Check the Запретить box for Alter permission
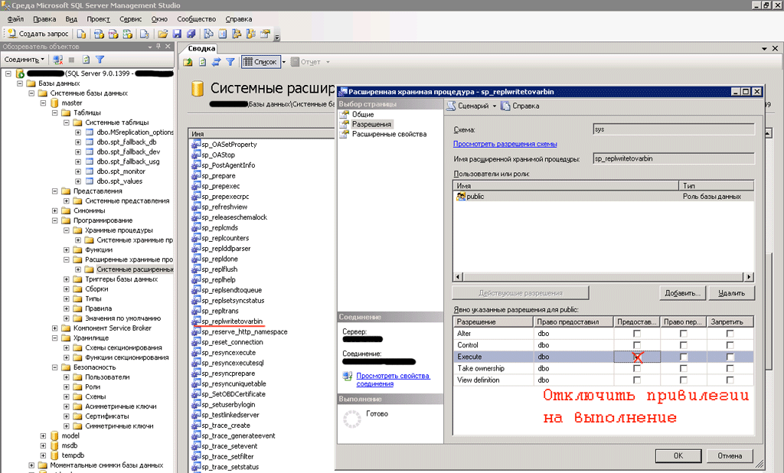 point(730,334)
